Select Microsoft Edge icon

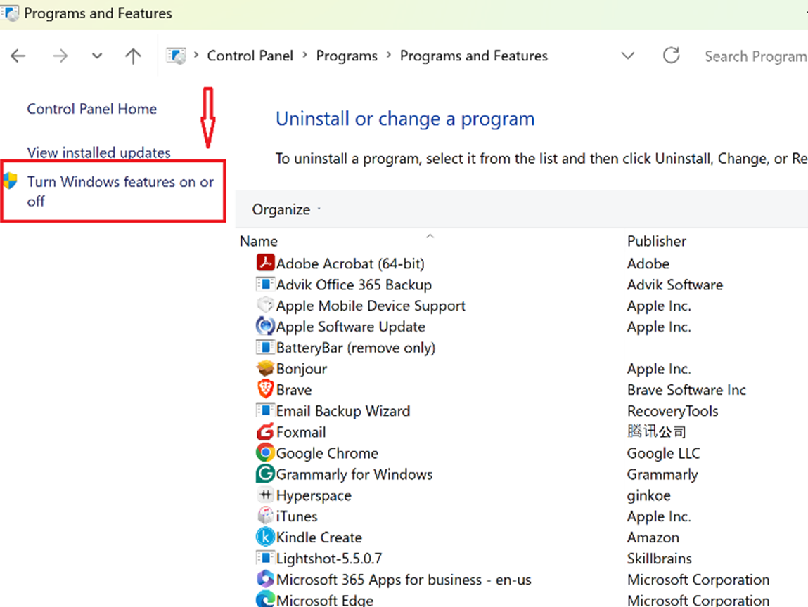click(x=265, y=599)
